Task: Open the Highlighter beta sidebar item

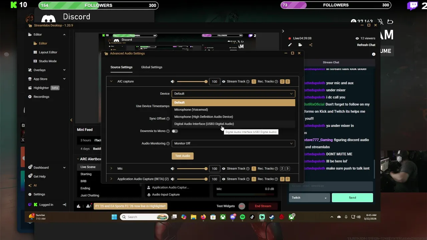Action: 43,88
